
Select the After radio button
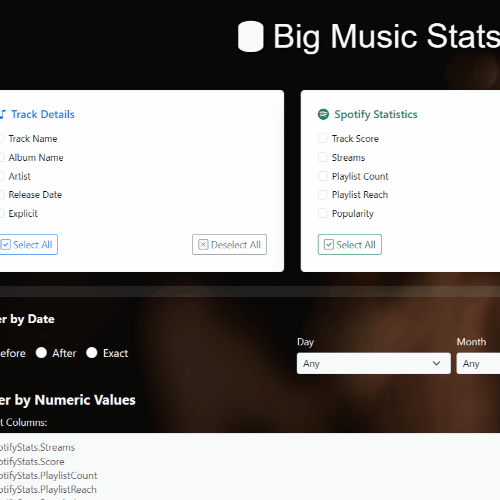click(x=42, y=353)
